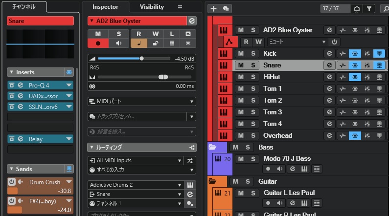This screenshot has width=389, height=216.
Task: Click the filter track types funnel icon
Action: pos(369,9)
